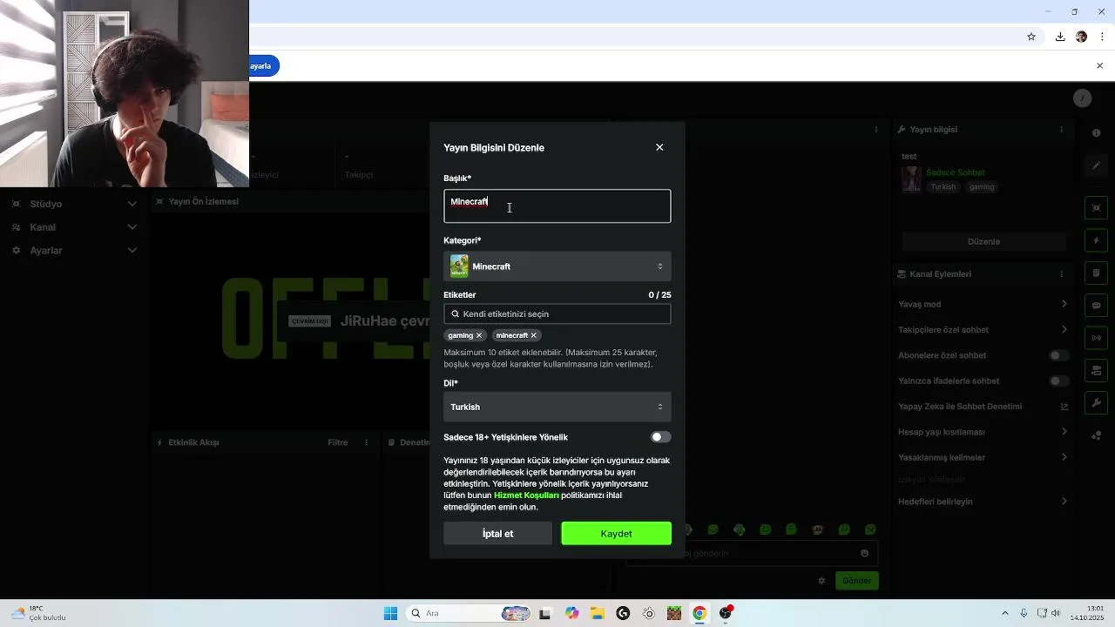Viewport: 1115px width, 627px height.
Task: Open Chrome profile avatar
Action: 1082,37
